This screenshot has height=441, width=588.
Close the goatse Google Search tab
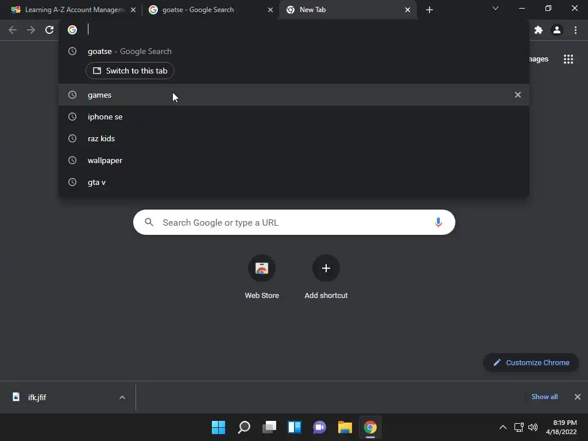[x=270, y=10]
